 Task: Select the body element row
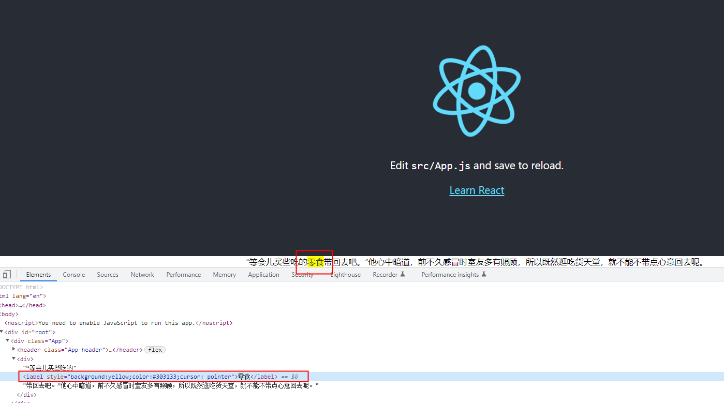[362, 314]
